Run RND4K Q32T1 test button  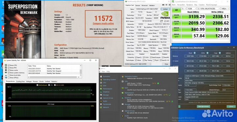pos(176,29)
